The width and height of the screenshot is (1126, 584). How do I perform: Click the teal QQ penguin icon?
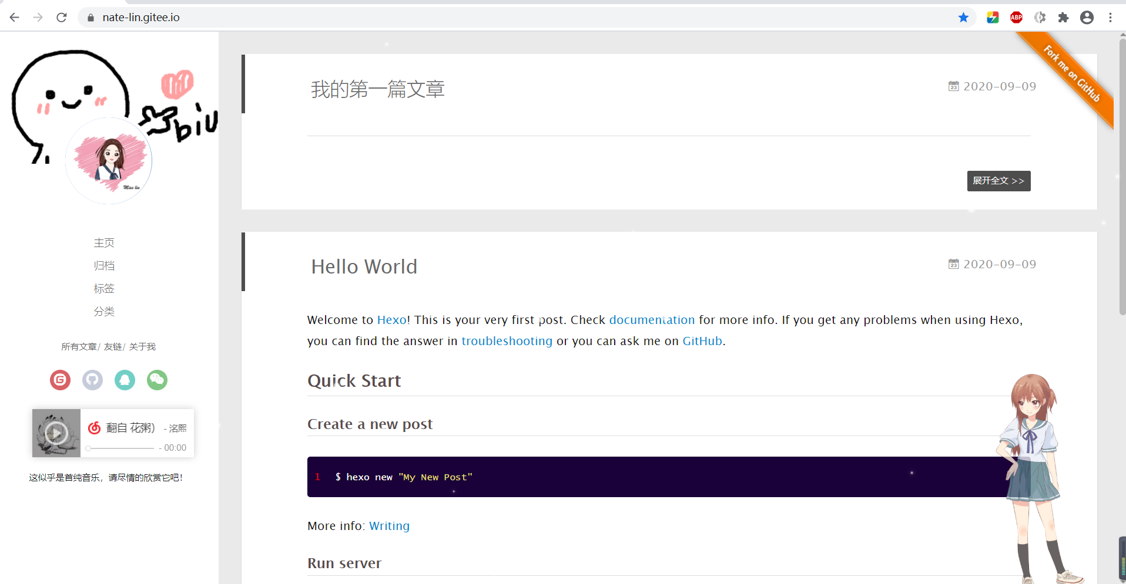(125, 380)
